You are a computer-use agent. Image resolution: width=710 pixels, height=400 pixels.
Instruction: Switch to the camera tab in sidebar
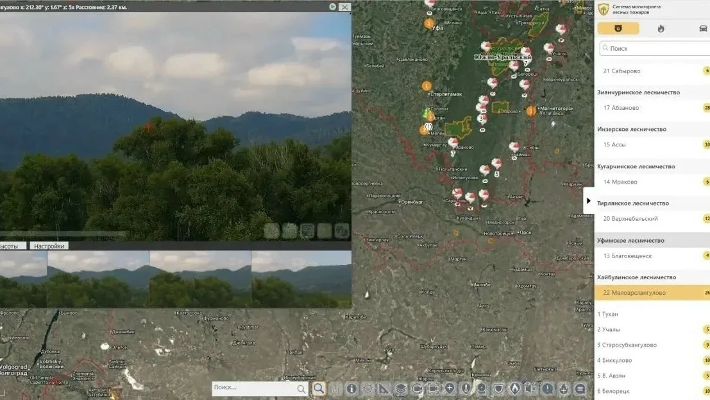(x=618, y=28)
